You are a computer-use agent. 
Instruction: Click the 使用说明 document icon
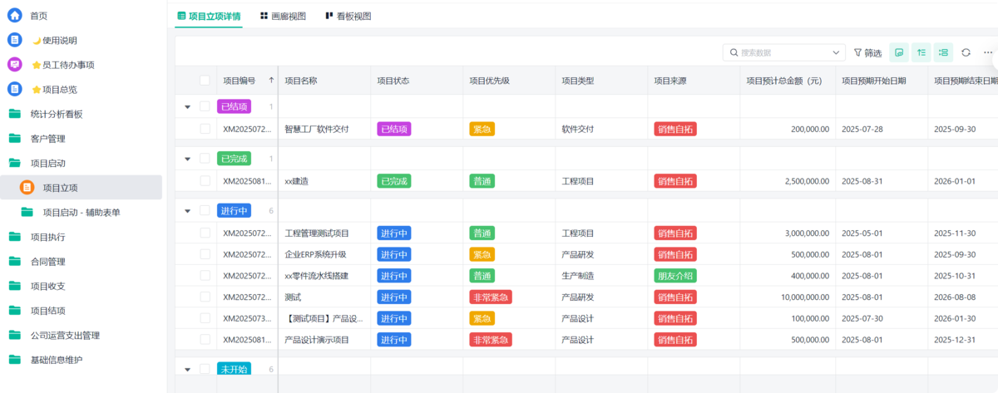pyautogui.click(x=14, y=40)
